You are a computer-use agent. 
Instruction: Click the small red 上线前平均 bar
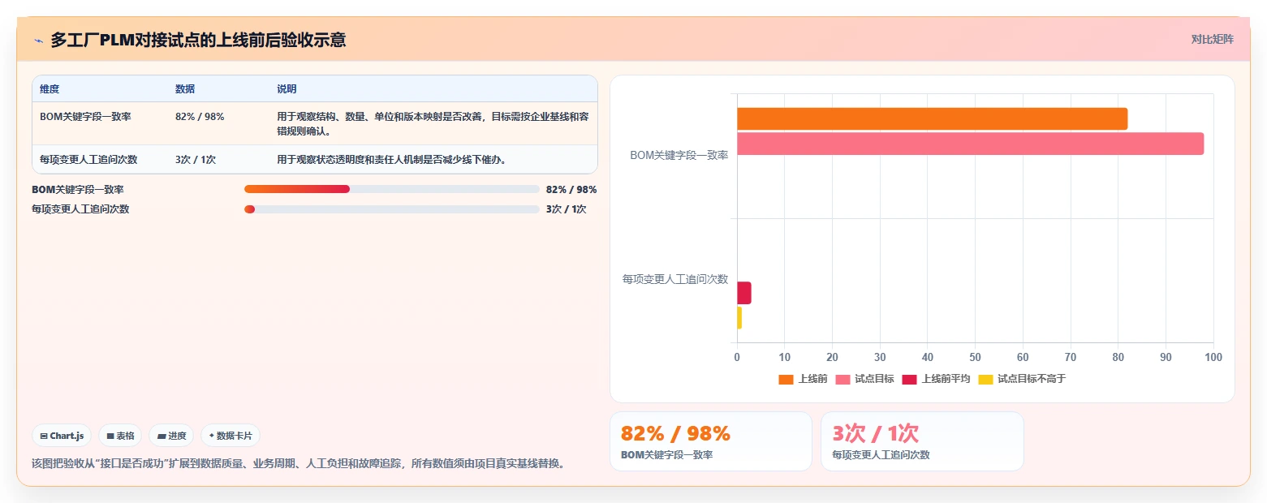click(x=743, y=293)
